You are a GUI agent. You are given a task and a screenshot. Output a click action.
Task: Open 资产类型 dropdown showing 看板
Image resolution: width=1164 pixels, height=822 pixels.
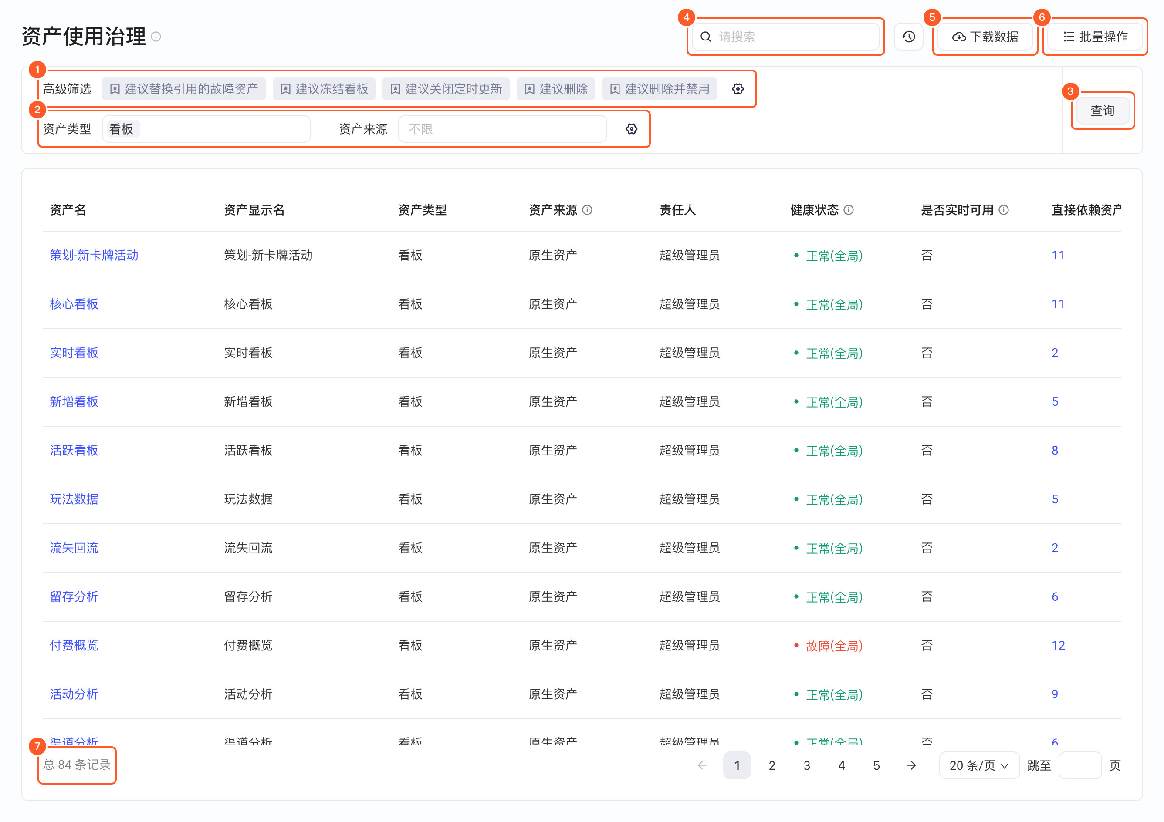click(206, 129)
